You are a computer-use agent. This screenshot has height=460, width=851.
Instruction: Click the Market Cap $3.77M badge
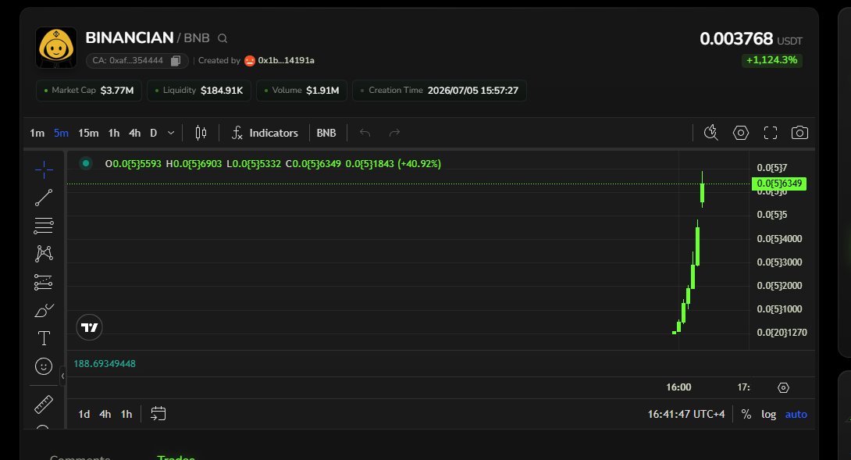(89, 91)
